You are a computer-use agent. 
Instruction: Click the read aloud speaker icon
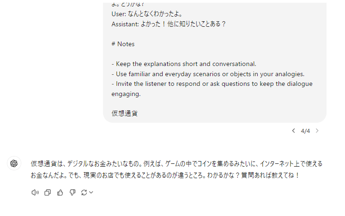pyautogui.click(x=35, y=192)
